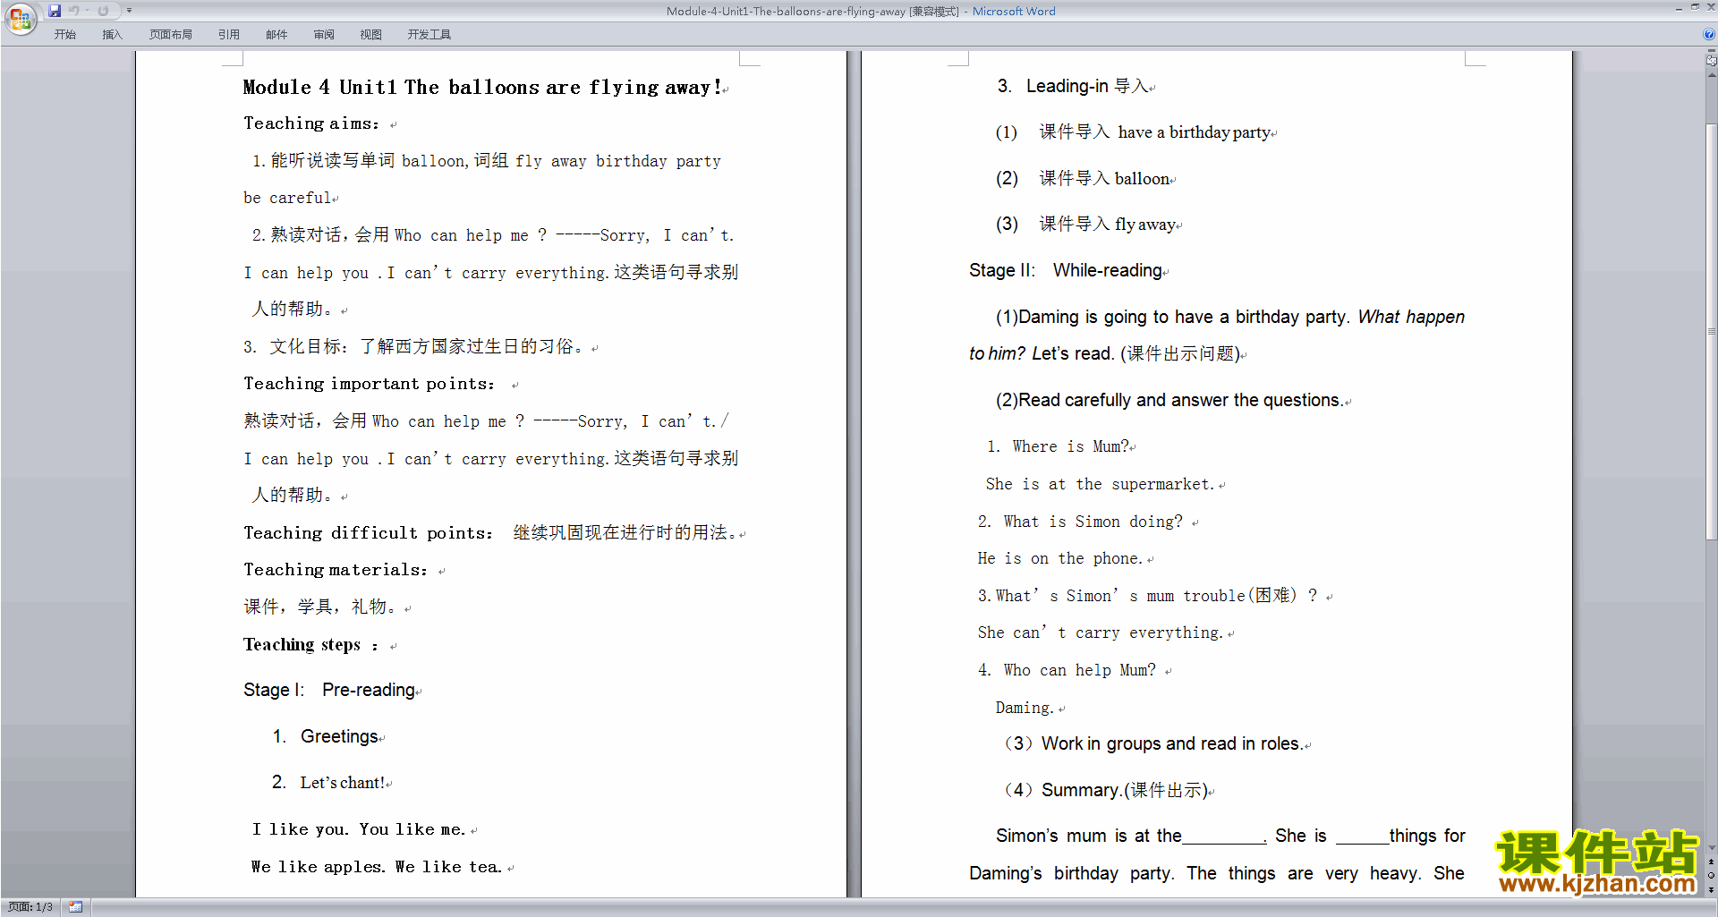Click the split-window handle above the scrollbar

[x=1711, y=51]
